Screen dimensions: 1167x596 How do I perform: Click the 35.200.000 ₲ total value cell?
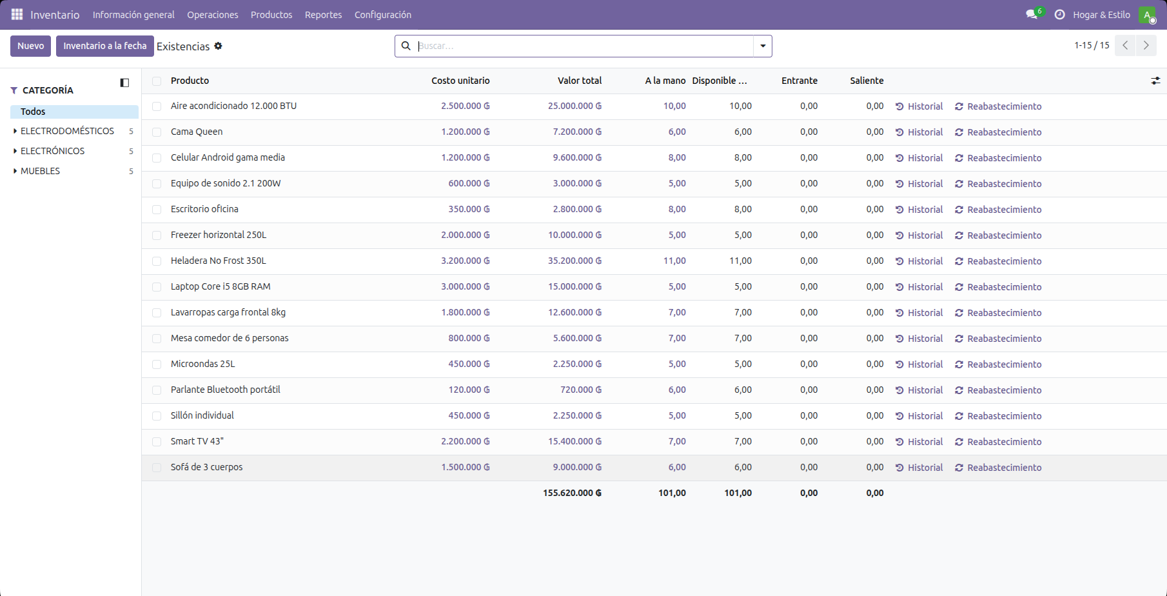click(x=574, y=261)
